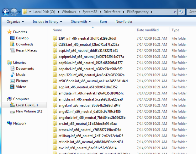The width and height of the screenshot is (196, 154).
Task: Select DriverStore in the address breadcrumb
Action: [x=112, y=12]
